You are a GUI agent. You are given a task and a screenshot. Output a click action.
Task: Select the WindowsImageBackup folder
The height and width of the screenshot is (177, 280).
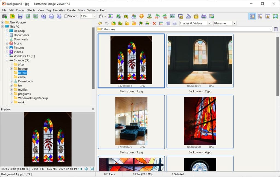[x=33, y=98]
